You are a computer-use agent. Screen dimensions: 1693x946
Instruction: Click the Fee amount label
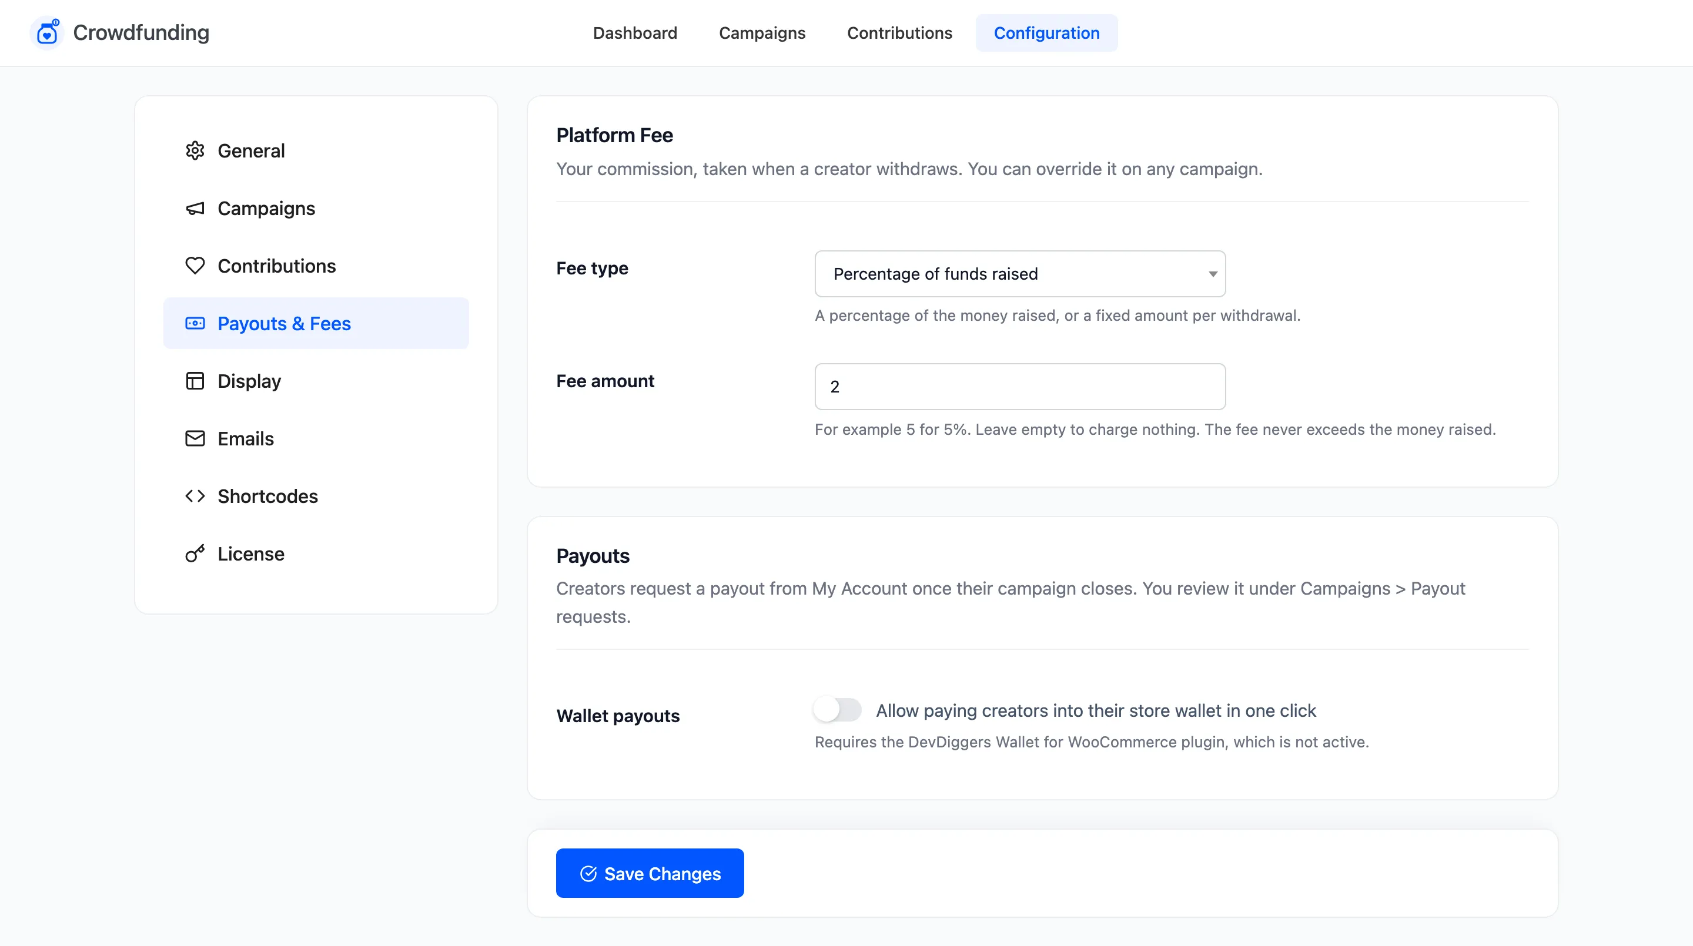(x=605, y=381)
